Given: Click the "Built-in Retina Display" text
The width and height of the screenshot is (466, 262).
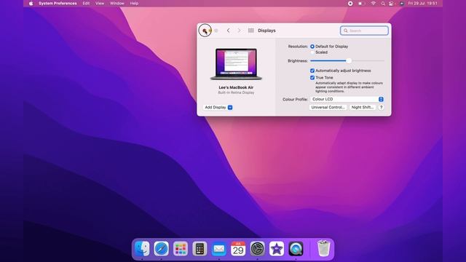Looking at the screenshot, I should coord(236,92).
